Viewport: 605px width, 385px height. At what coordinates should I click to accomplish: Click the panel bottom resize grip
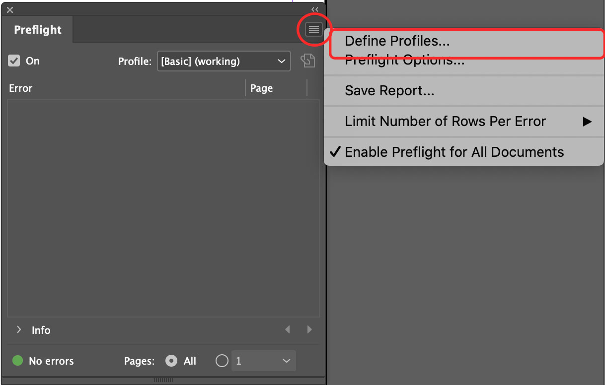tap(163, 380)
